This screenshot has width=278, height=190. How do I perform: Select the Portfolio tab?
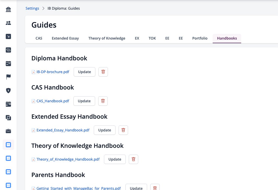point(200,38)
